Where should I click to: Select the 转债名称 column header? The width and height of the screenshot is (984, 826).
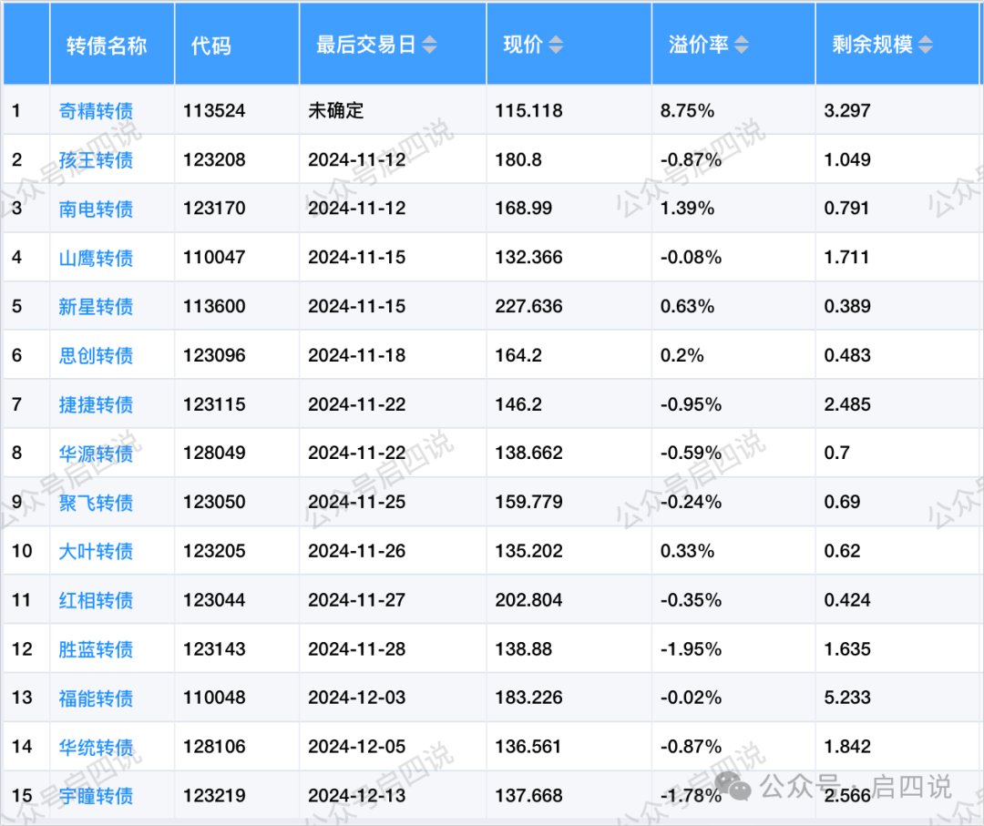(x=105, y=43)
